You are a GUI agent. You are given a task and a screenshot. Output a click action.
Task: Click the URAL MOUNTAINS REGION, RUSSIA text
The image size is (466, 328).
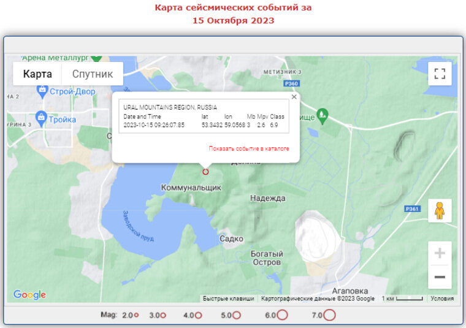(x=170, y=107)
